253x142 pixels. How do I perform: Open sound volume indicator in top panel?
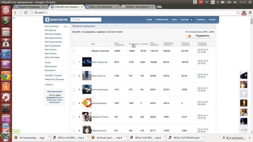coord(235,2)
